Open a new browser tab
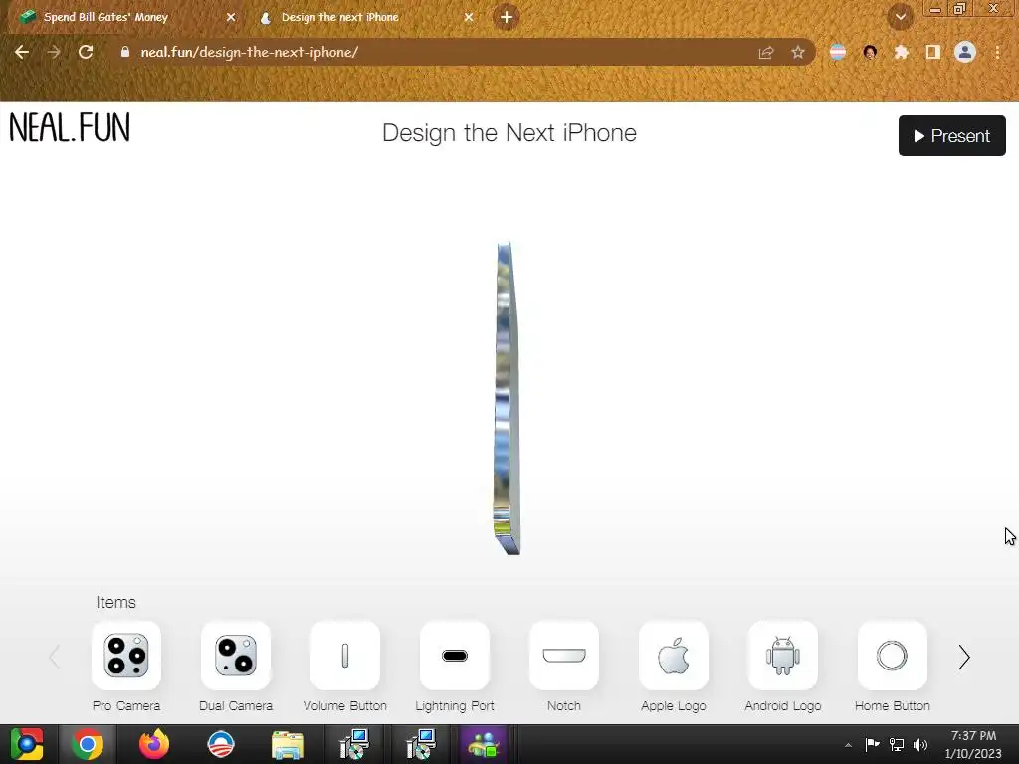 [x=507, y=18]
